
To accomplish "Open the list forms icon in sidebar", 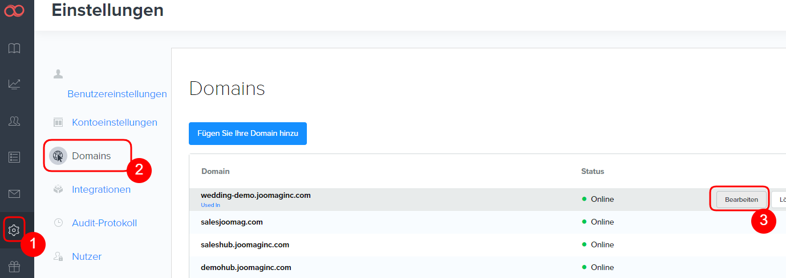I will pyautogui.click(x=14, y=157).
